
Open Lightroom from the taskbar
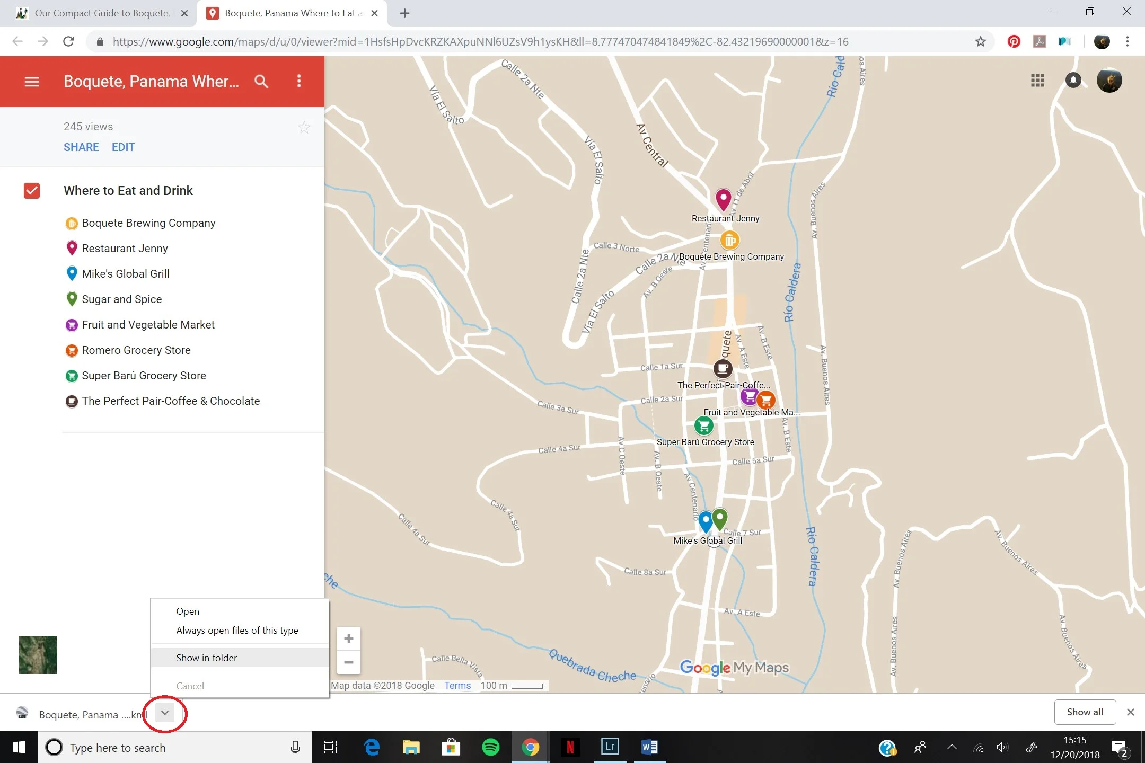pos(610,748)
